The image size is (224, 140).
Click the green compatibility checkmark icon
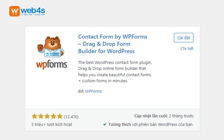[x=105, y=124]
